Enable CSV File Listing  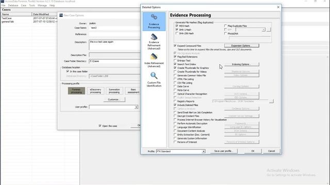click(x=175, y=83)
